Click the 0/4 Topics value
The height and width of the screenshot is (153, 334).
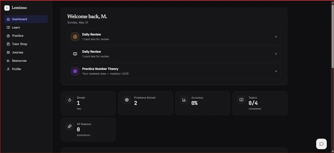(253, 103)
